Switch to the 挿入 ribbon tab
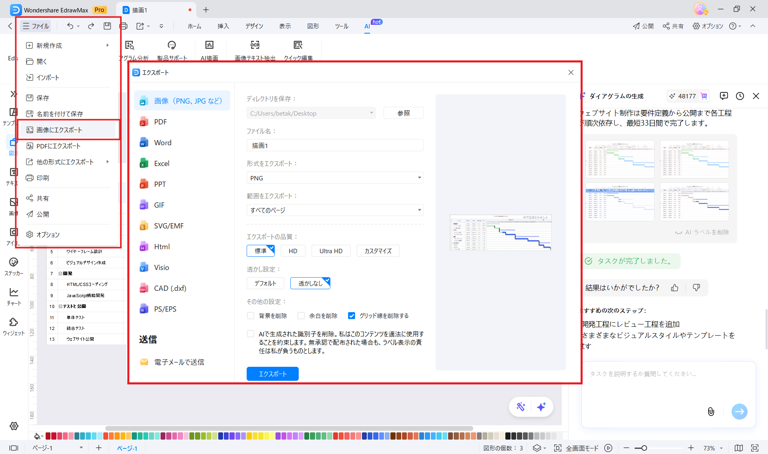 tap(223, 26)
